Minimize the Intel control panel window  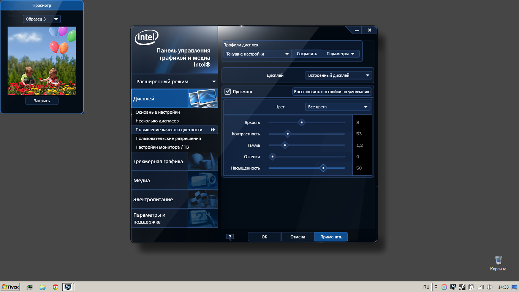[x=356, y=30]
